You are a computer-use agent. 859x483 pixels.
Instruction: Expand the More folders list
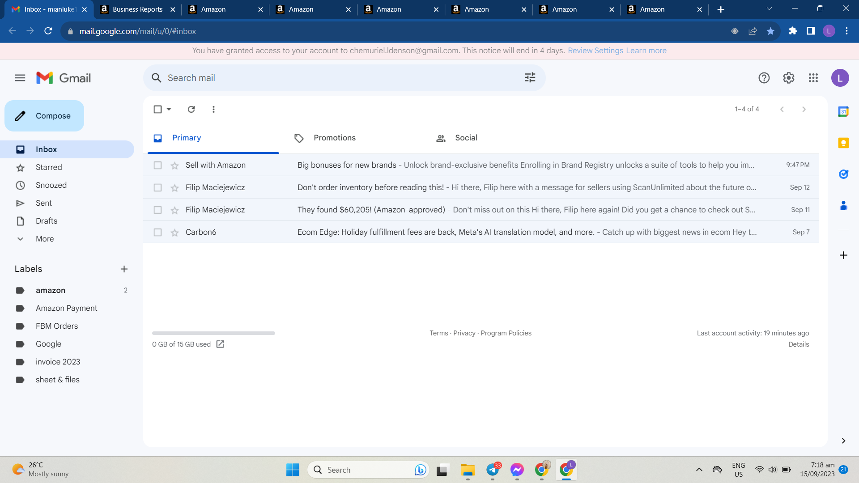[45, 239]
